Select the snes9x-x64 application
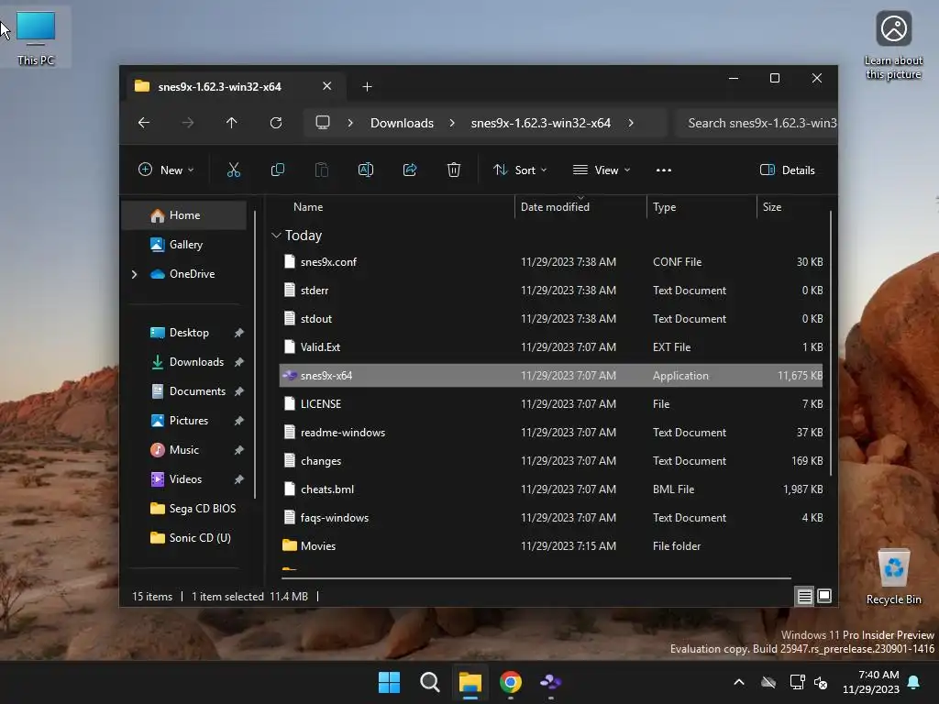The width and height of the screenshot is (939, 704). [551, 376]
